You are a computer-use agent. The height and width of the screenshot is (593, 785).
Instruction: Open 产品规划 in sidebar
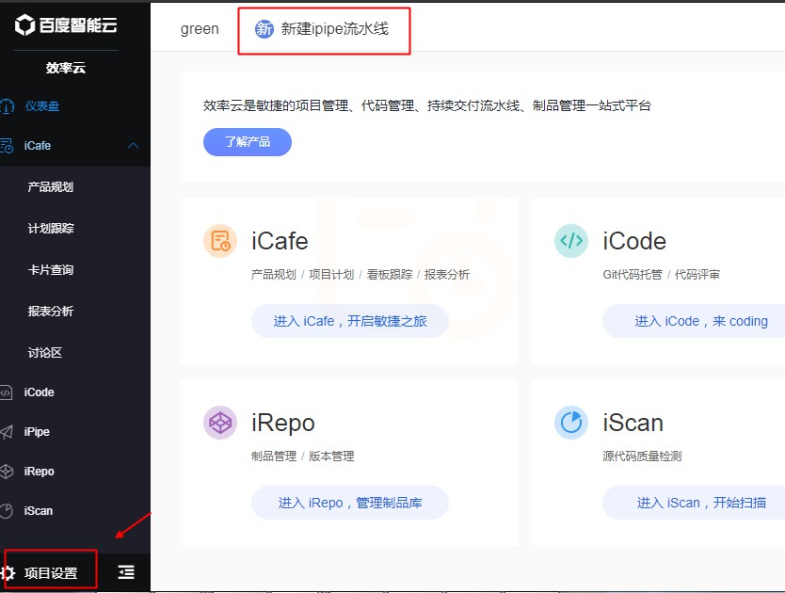pos(51,186)
